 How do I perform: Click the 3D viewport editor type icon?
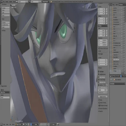click(x=2, y=124)
